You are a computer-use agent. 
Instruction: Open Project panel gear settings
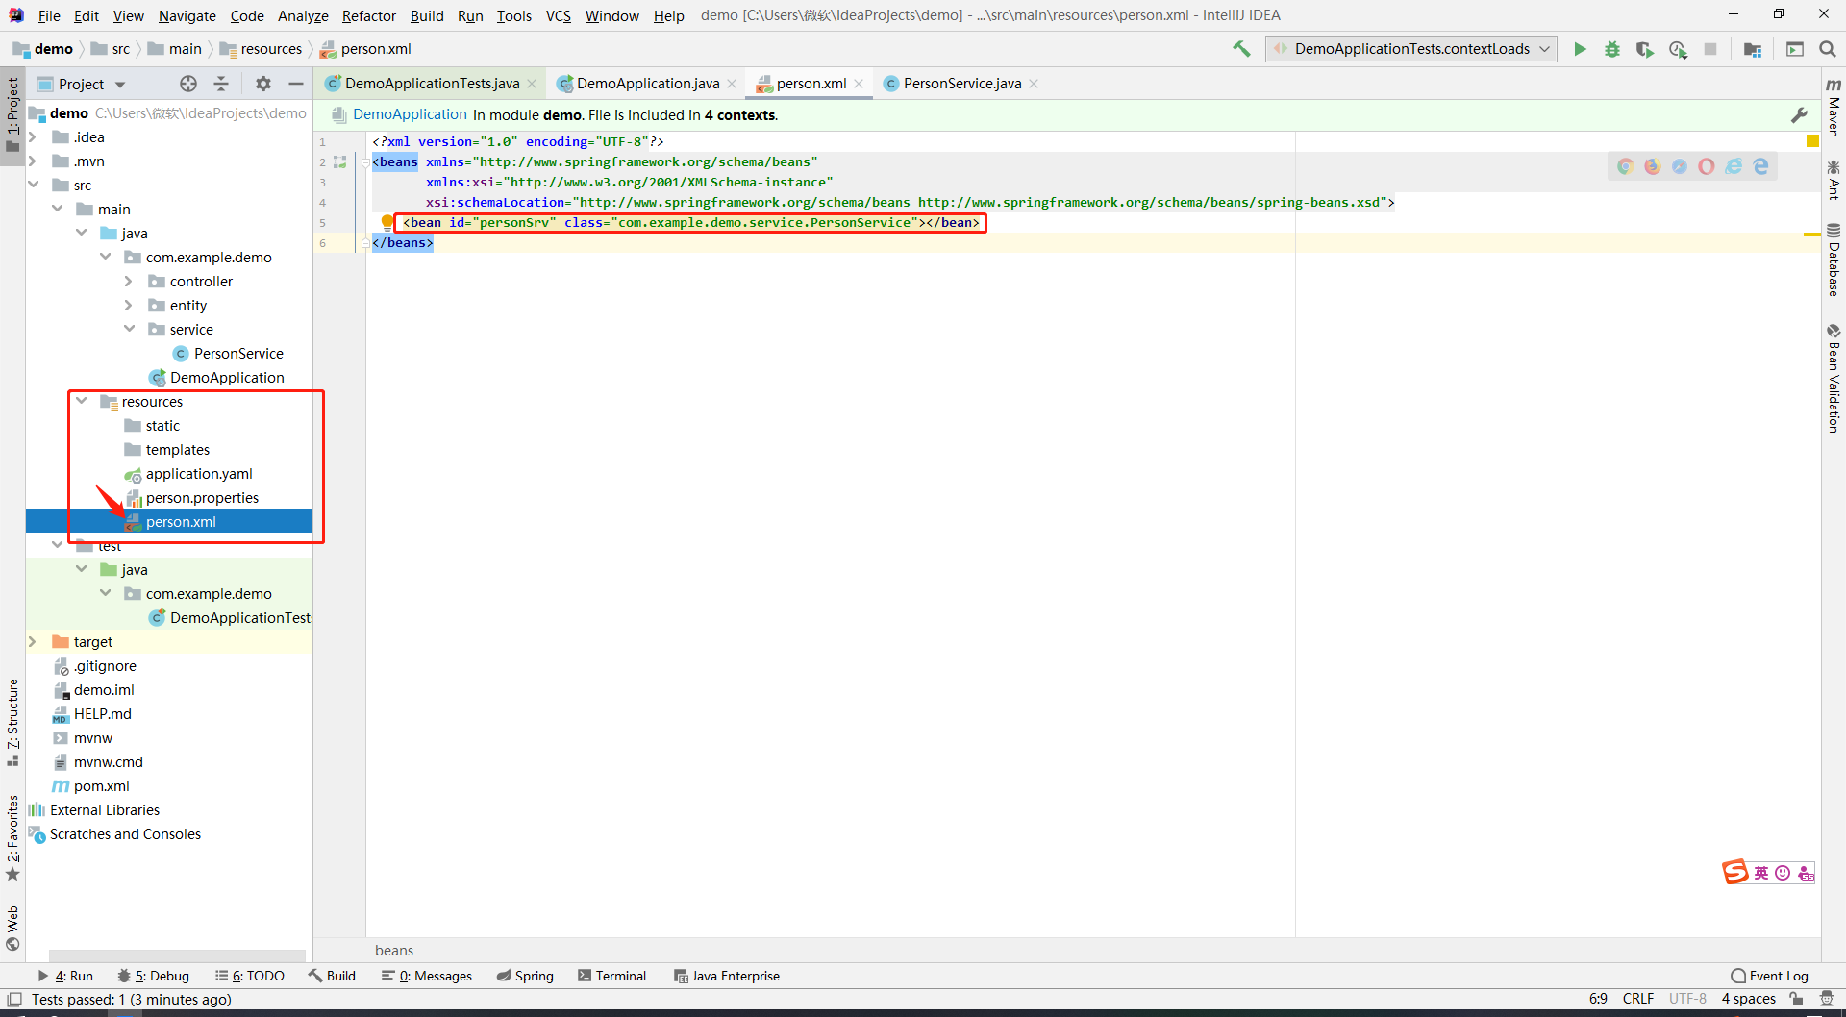263,84
